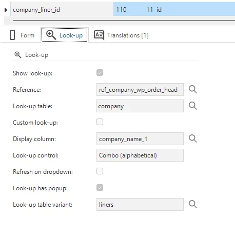Open the Reference field search icon
The height and width of the screenshot is (238, 235).
(x=193, y=89)
